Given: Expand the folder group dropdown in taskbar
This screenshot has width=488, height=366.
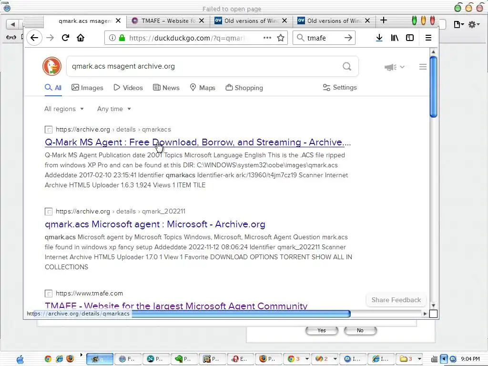Looking at the screenshot, I should (x=419, y=359).
